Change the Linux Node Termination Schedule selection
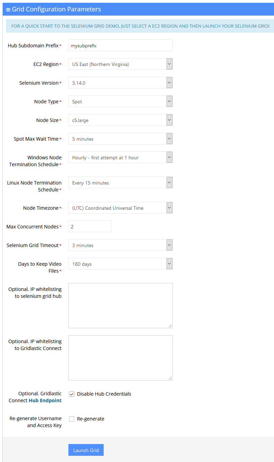Viewport: 274px width, 462px height. 169,182
